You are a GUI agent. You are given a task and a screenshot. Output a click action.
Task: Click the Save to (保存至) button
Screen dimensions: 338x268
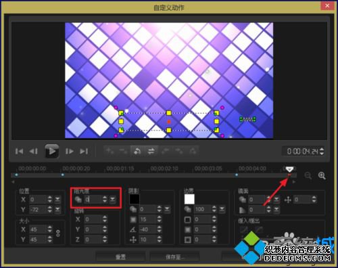[174, 256]
